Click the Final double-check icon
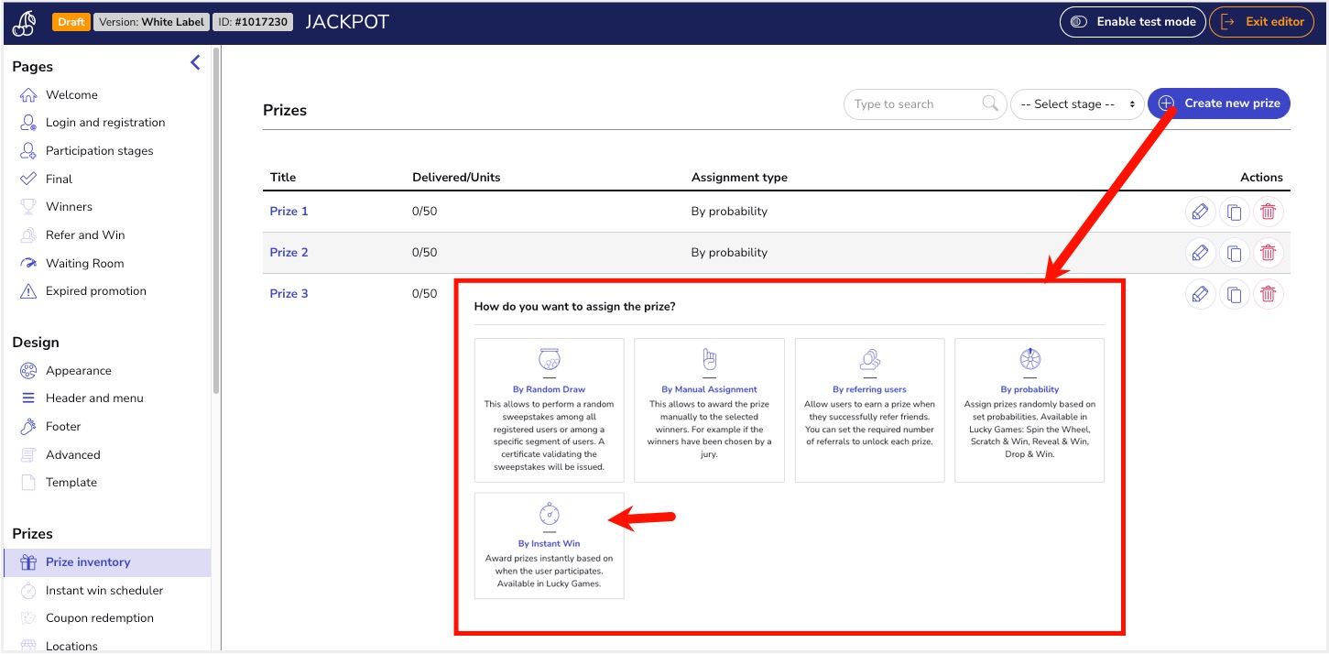The width and height of the screenshot is (1329, 654). pyautogui.click(x=27, y=179)
